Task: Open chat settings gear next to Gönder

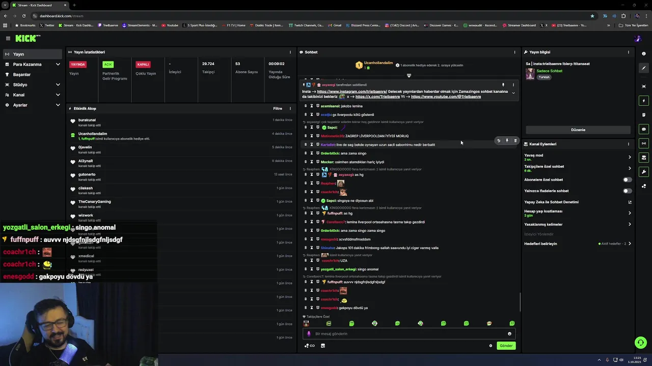Action: [x=491, y=346]
